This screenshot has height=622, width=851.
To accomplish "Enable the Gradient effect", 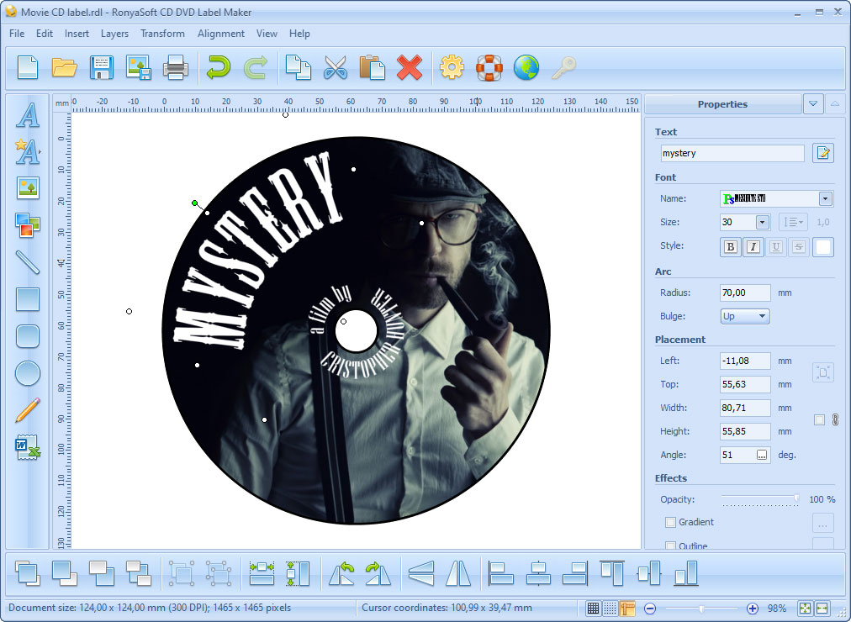I will tap(670, 521).
